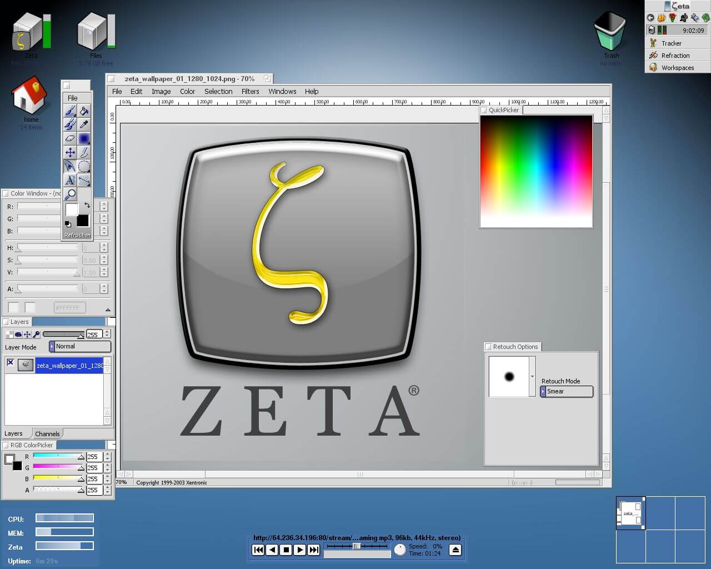Increase layer opacity stepper next to 255
Viewport: 711px width, 569px height.
(x=107, y=332)
